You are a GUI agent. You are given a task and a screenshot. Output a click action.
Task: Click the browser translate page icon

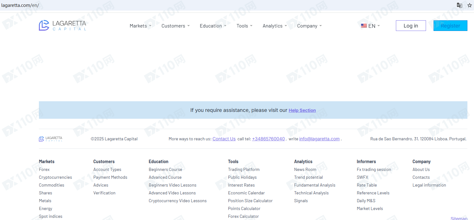[x=459, y=5]
